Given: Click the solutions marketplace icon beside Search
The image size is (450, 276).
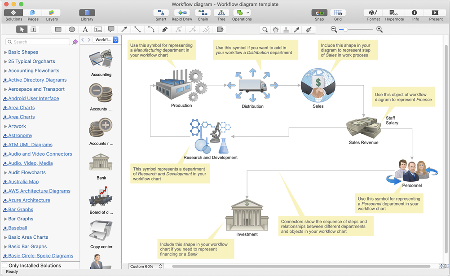Looking at the screenshot, I should point(75,42).
